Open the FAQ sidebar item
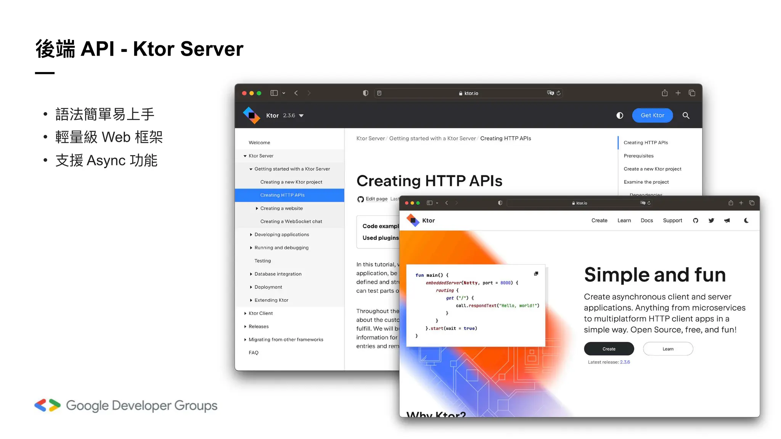Viewport: 781px width, 439px height. [254, 353]
